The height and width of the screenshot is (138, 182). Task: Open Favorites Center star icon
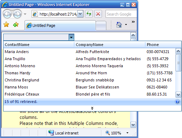6,24
